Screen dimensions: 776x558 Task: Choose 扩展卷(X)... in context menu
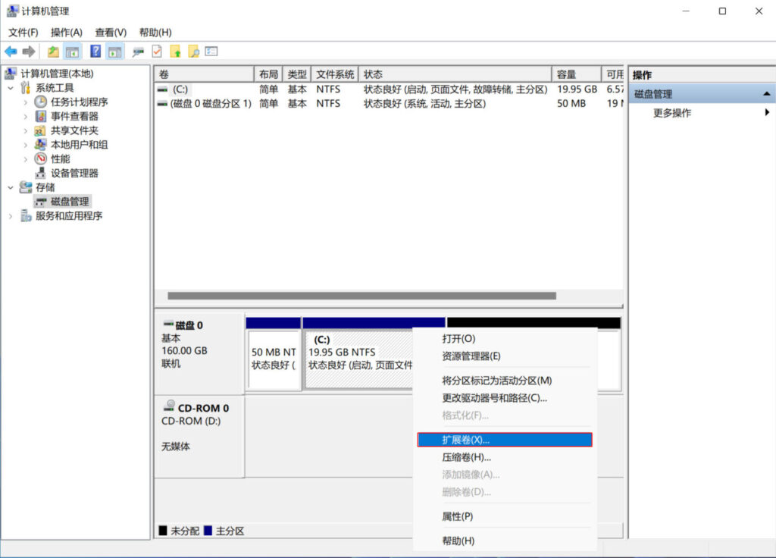click(x=505, y=440)
